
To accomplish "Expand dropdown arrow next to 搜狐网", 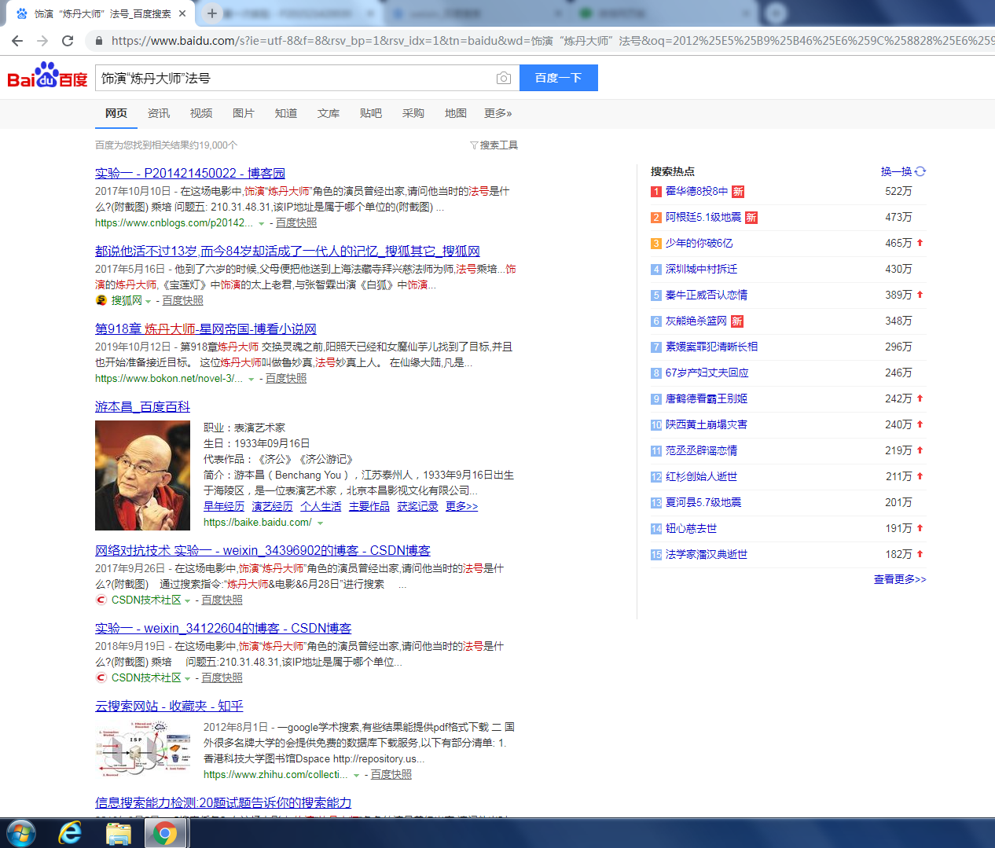I will pos(149,302).
